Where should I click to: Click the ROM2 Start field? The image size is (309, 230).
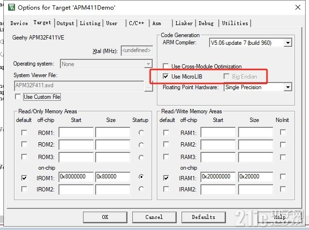click(x=76, y=145)
